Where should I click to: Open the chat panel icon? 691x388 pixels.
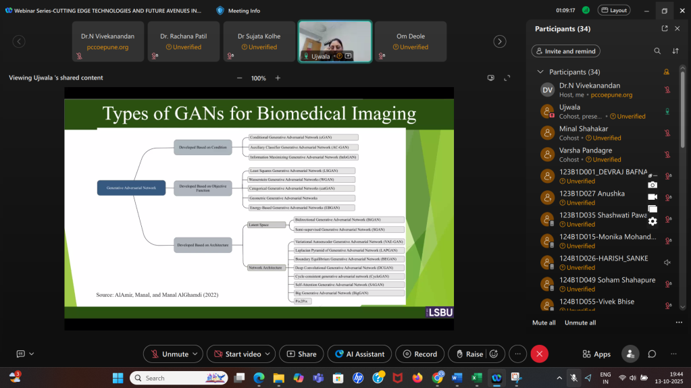click(652, 354)
